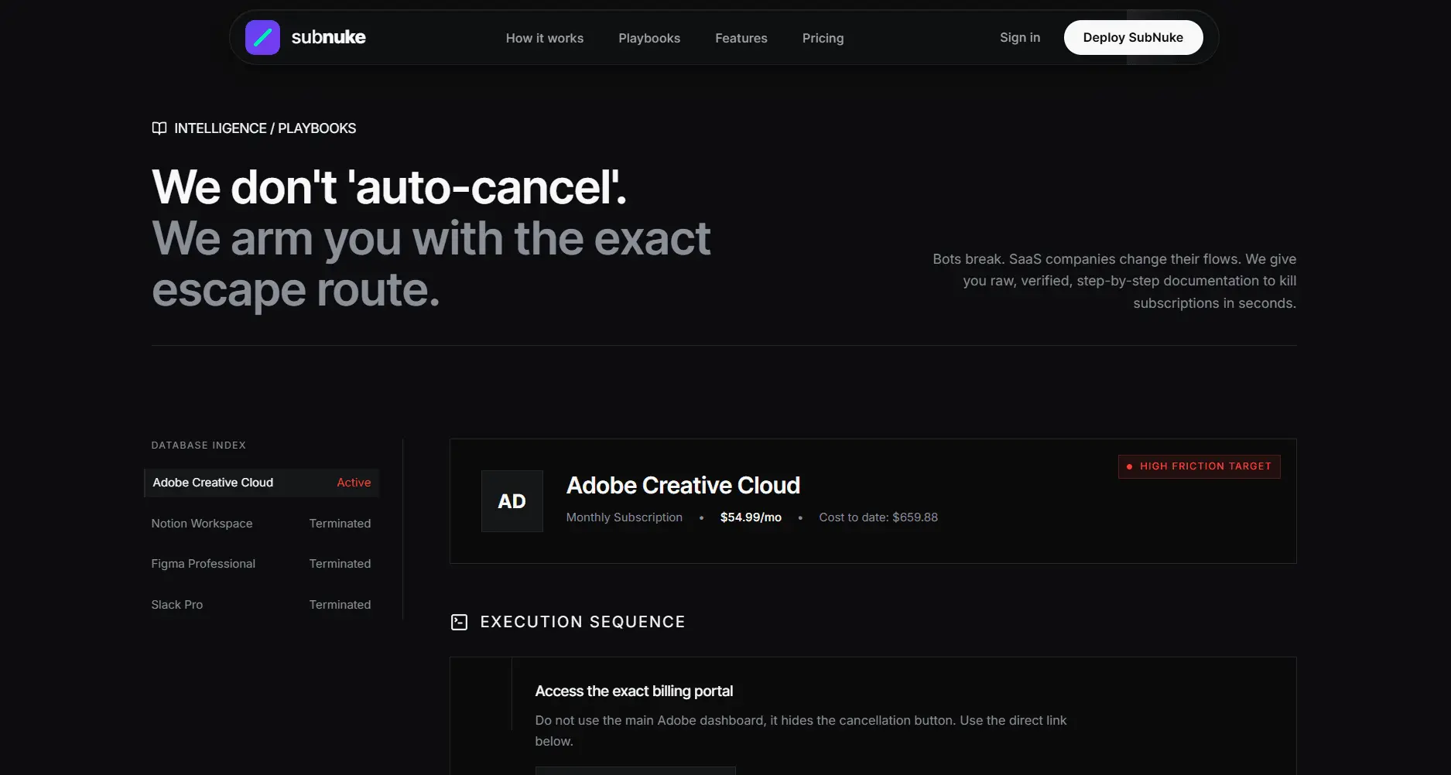Click the subnuke brand name
This screenshot has width=1451, height=775.
click(328, 37)
